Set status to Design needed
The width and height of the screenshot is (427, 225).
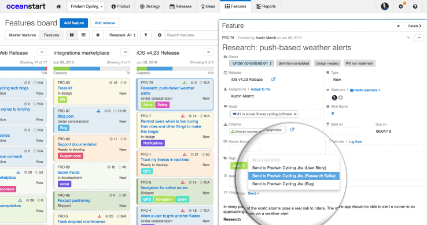click(x=327, y=63)
